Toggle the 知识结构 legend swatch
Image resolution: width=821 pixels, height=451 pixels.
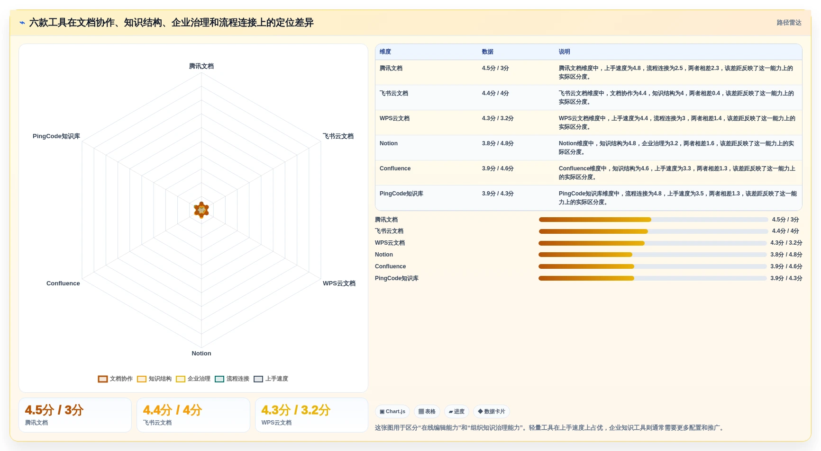[142, 379]
